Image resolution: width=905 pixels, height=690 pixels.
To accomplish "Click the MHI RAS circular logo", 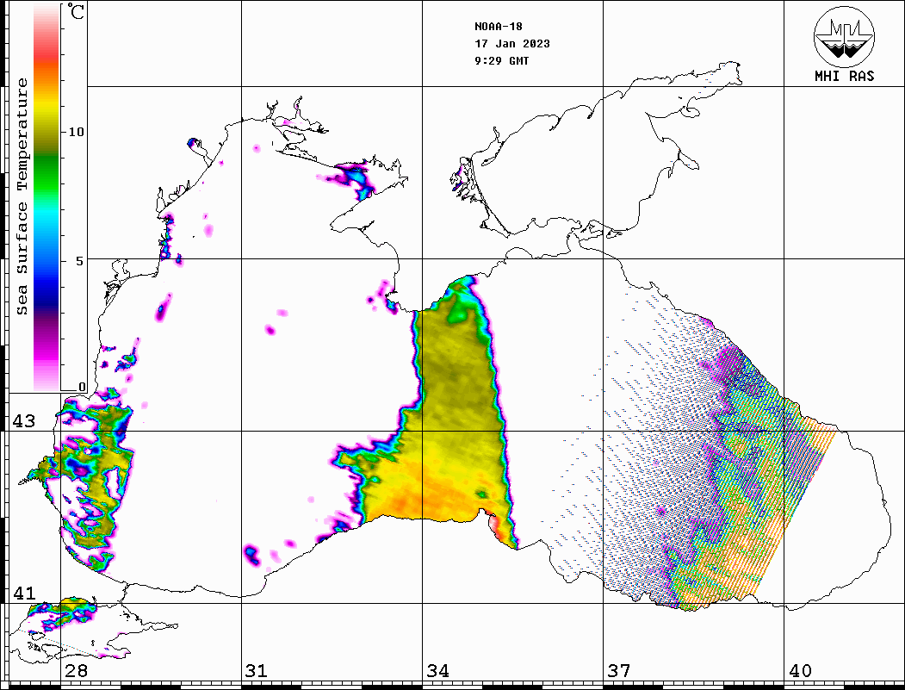I will pyautogui.click(x=844, y=36).
